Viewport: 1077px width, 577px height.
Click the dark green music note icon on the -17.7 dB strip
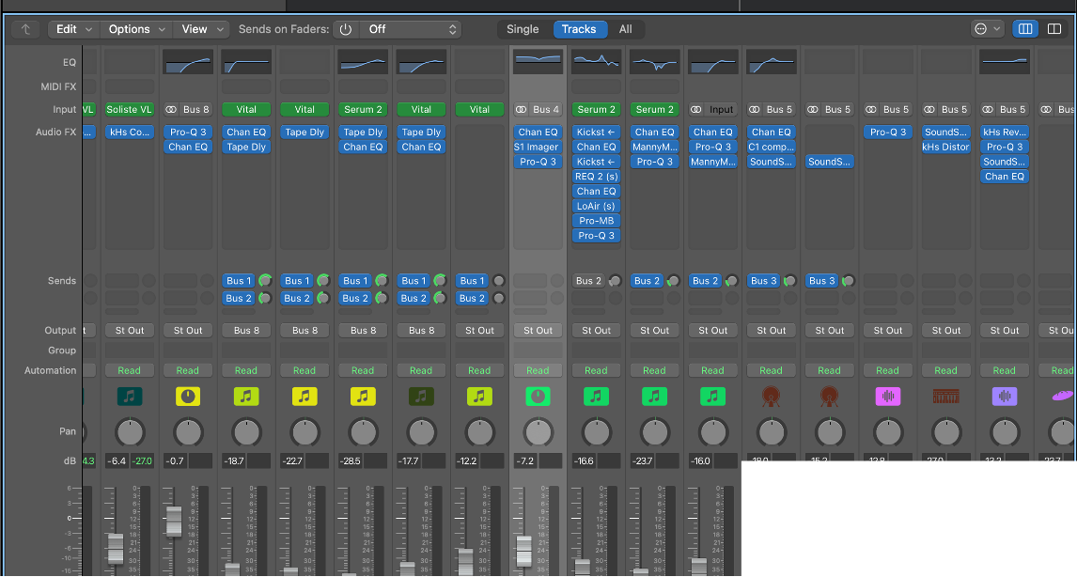coord(421,397)
